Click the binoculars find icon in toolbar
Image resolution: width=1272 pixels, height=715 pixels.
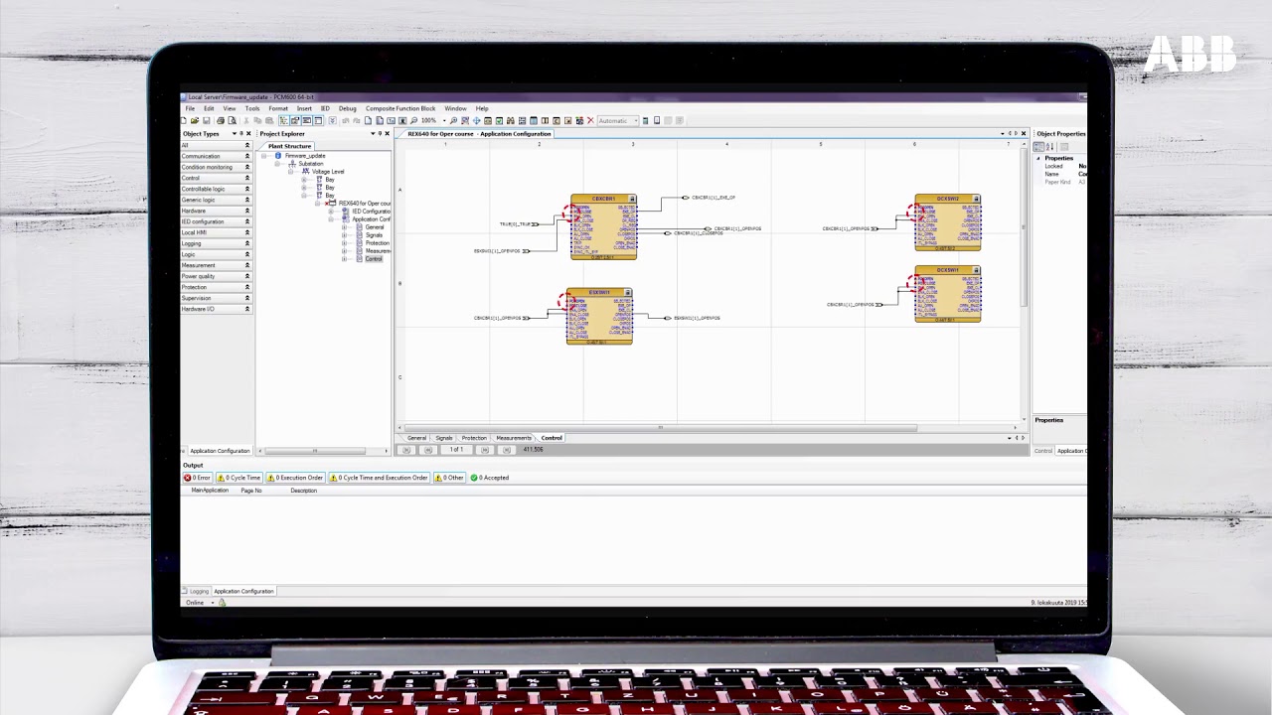pyautogui.click(x=511, y=120)
